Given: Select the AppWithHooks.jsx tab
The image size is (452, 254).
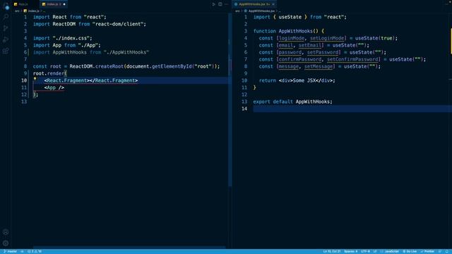Looking at the screenshot, I should click(254, 4).
